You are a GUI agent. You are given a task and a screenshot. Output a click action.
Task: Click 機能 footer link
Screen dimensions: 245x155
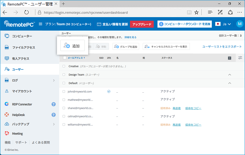click(8, 142)
